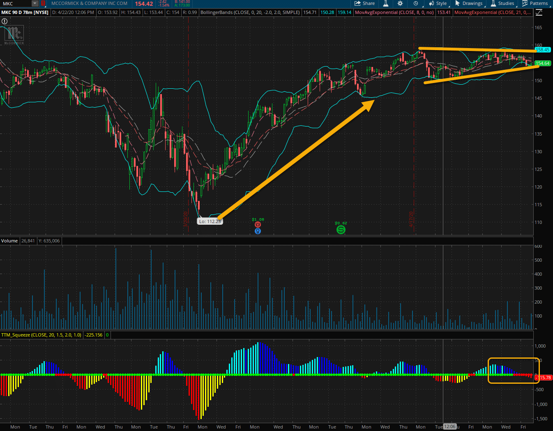Click the TTM_Squeeze value -225.156

(x=94, y=335)
